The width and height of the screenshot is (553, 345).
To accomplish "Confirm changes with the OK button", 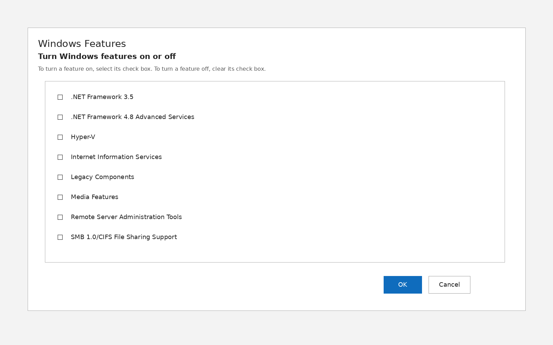I will pos(403,285).
